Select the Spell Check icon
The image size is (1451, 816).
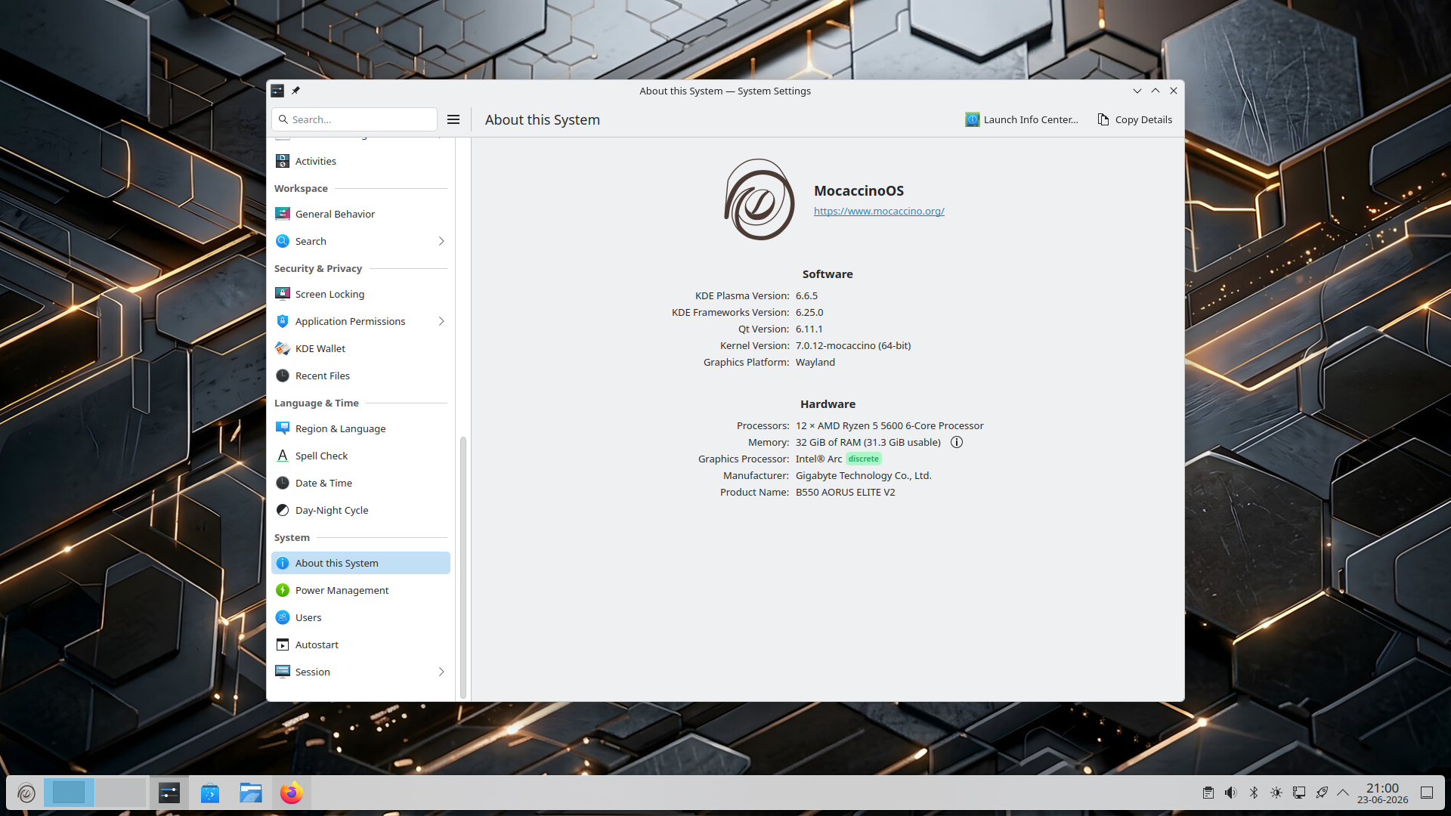(x=283, y=456)
